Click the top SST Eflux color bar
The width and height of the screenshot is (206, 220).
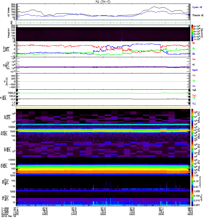(193, 116)
